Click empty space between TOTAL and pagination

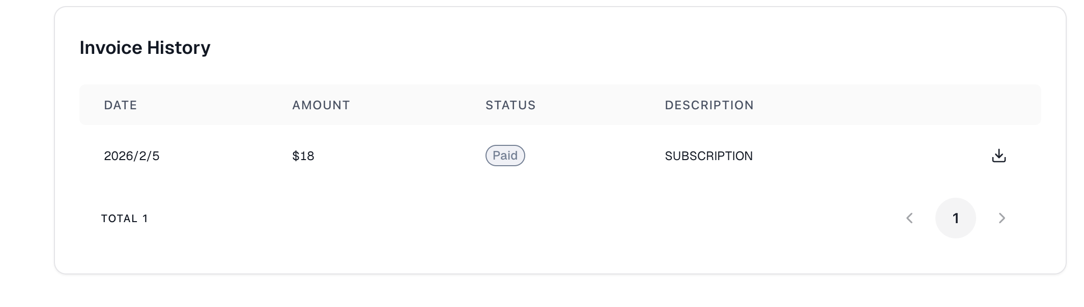point(509,219)
